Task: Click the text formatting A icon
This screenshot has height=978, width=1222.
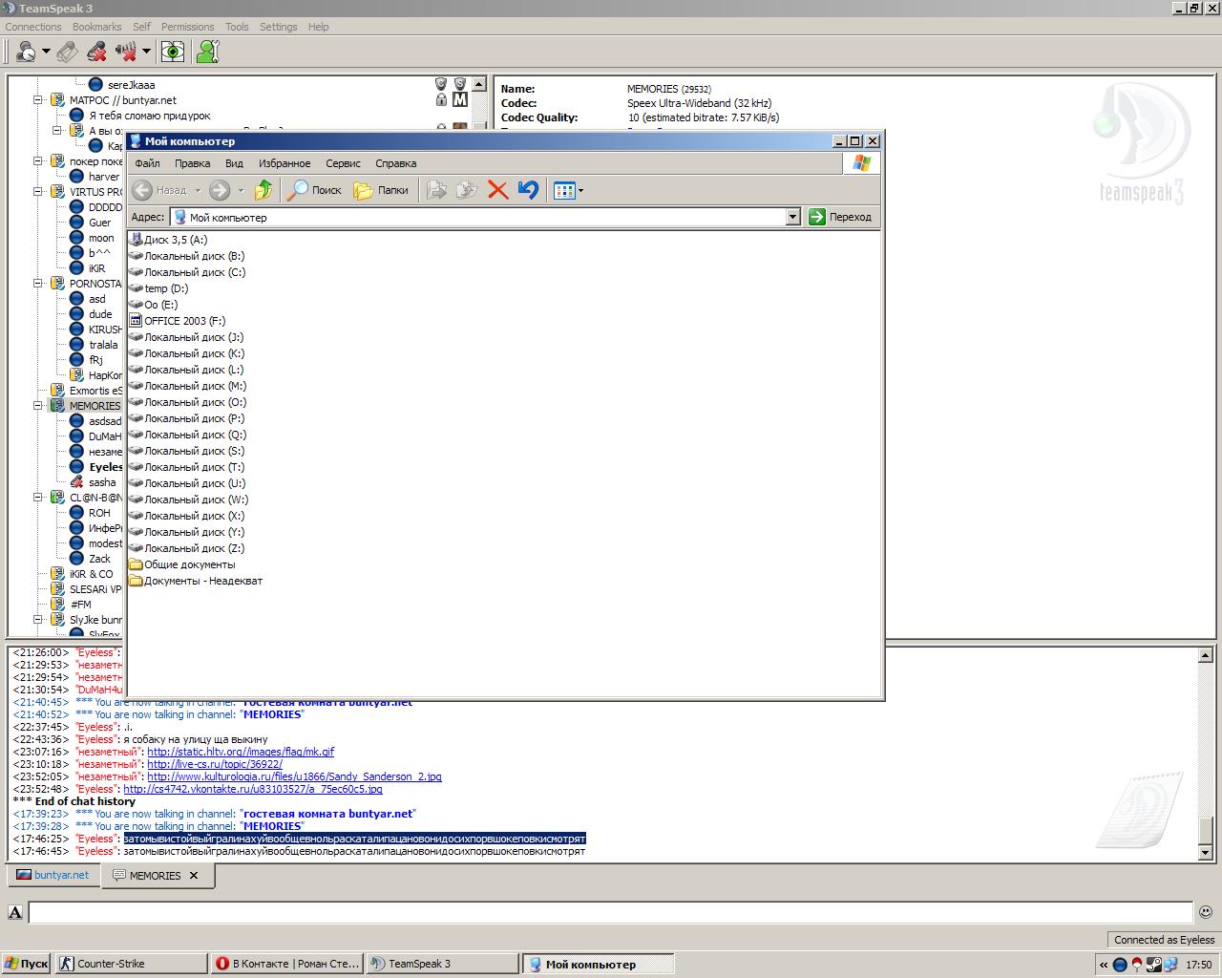Action: click(15, 912)
